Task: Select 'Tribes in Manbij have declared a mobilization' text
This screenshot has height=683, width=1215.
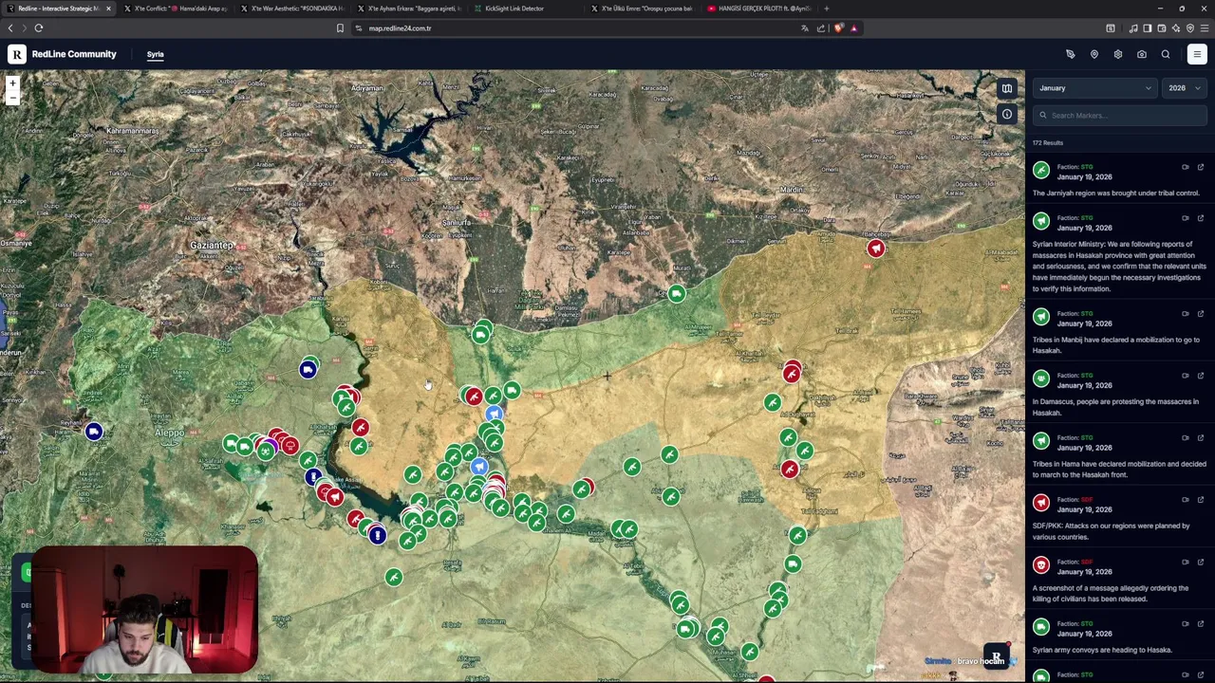Action: click(1109, 340)
